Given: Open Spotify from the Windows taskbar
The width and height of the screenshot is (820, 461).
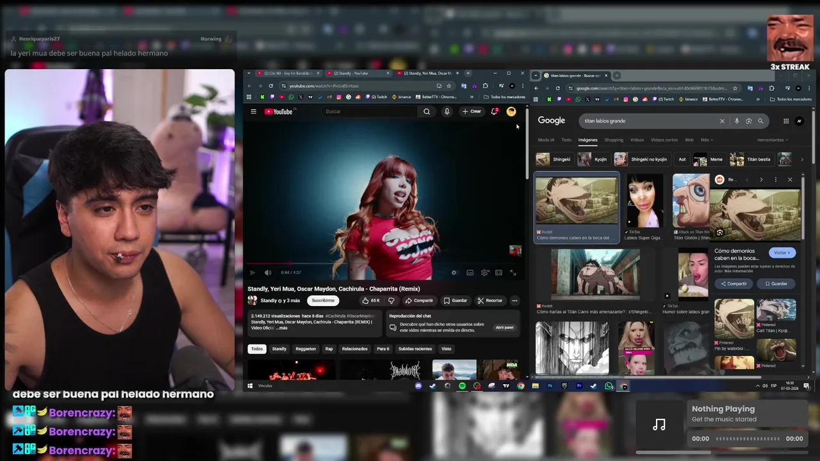Looking at the screenshot, I should point(462,386).
